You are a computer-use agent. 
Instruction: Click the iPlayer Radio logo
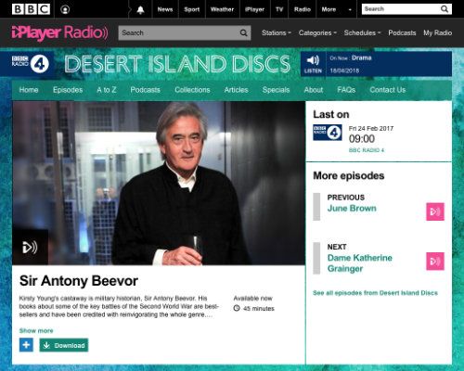pos(59,32)
